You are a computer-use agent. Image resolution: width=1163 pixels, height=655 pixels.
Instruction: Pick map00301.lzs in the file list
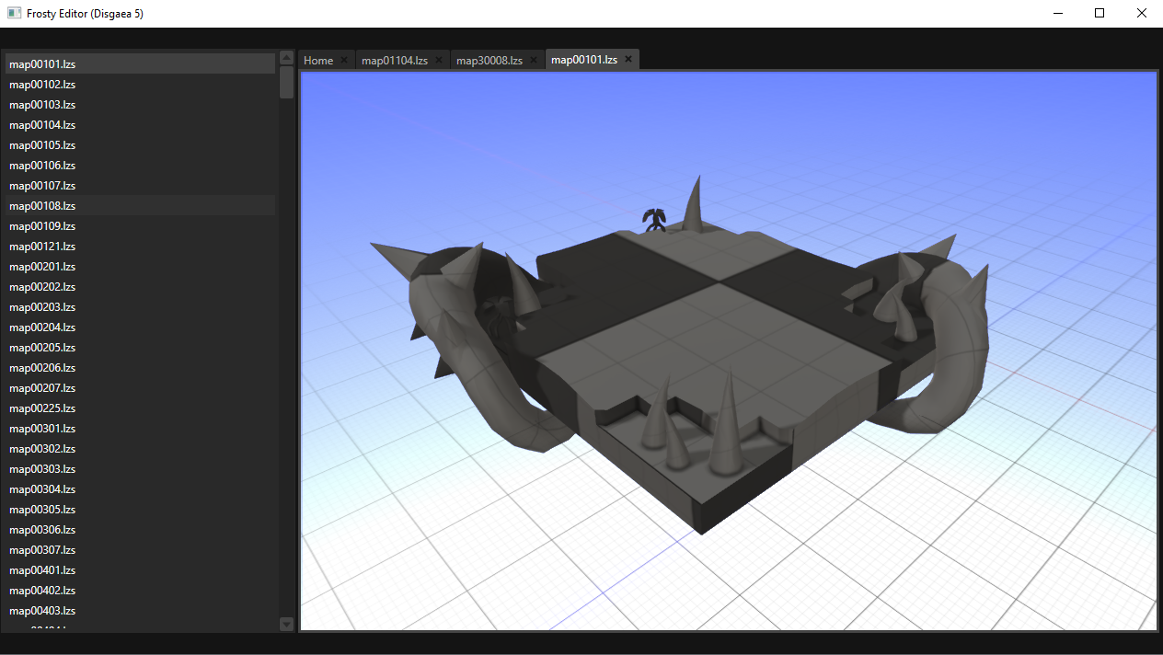point(140,428)
